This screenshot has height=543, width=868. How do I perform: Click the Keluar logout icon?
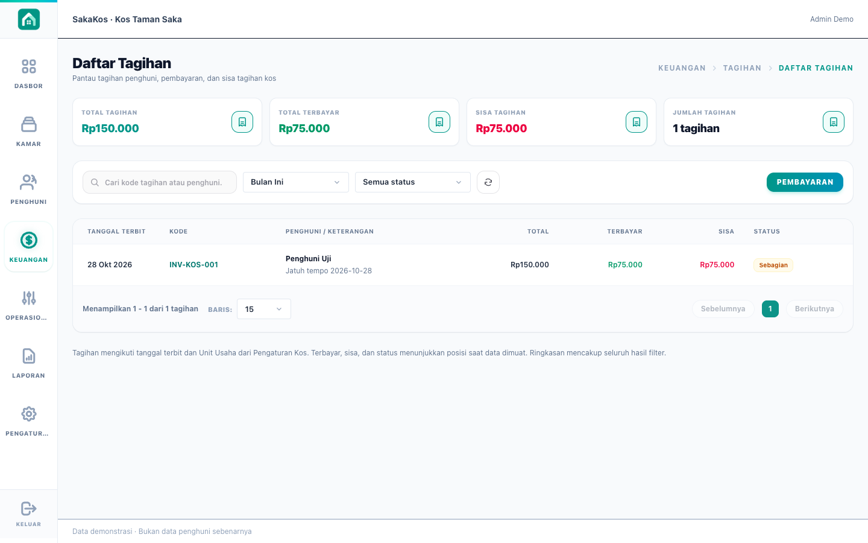pyautogui.click(x=29, y=509)
